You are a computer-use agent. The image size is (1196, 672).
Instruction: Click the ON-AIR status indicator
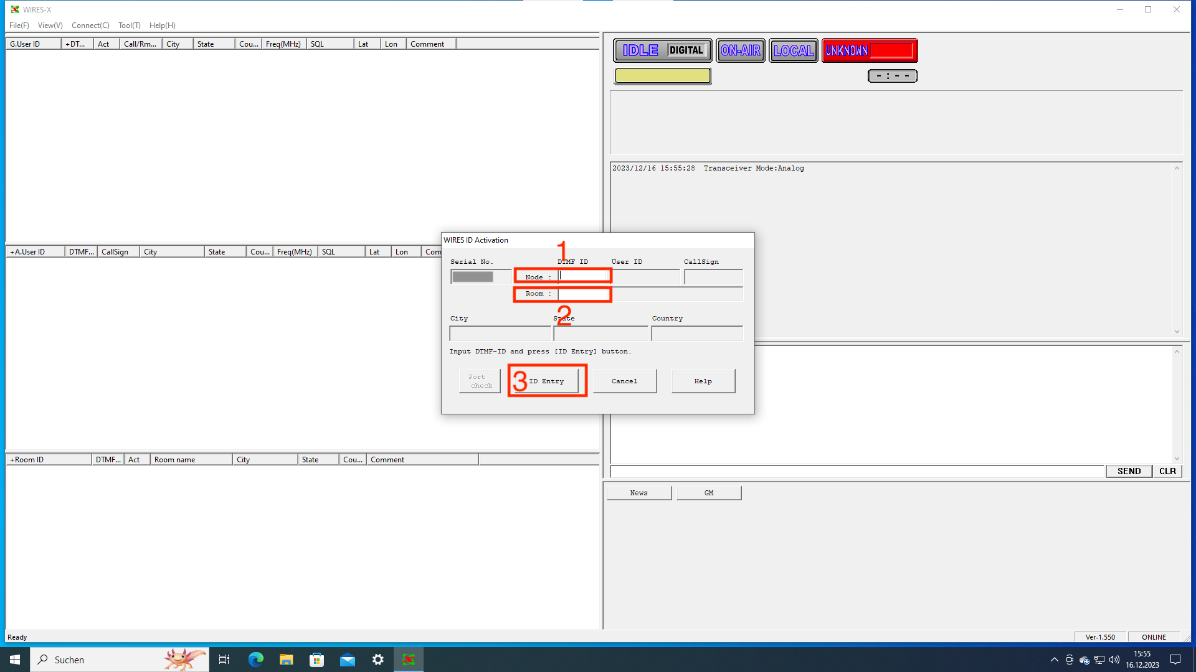point(741,50)
